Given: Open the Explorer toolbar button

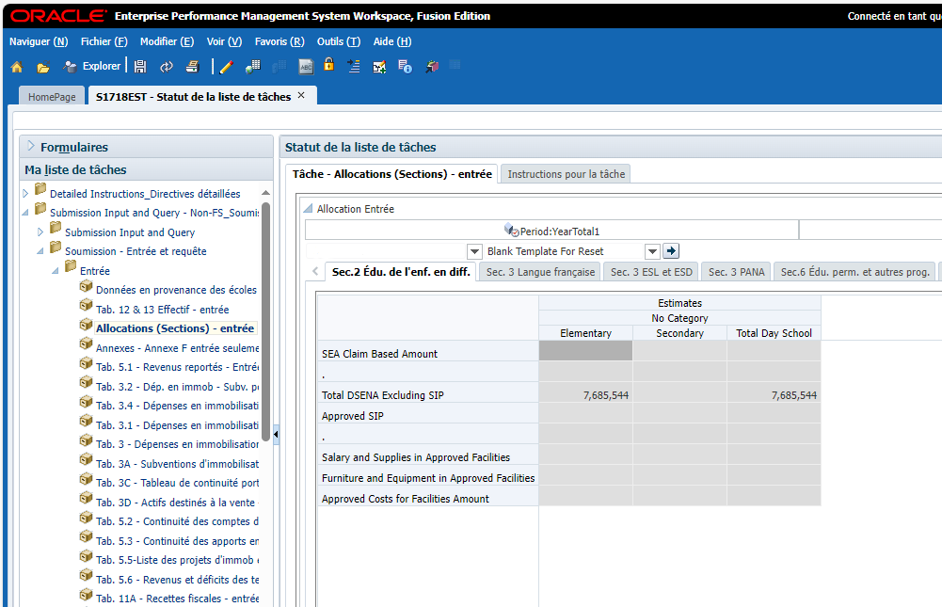Looking at the screenshot, I should 91,67.
